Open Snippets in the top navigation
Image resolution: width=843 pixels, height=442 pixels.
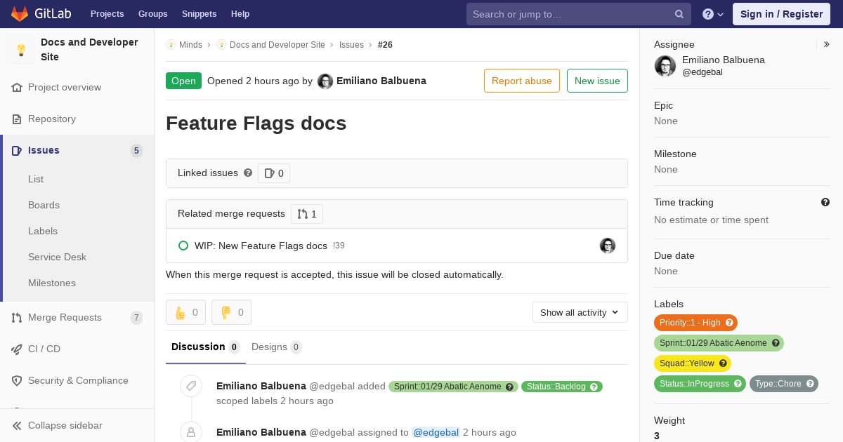(x=199, y=14)
